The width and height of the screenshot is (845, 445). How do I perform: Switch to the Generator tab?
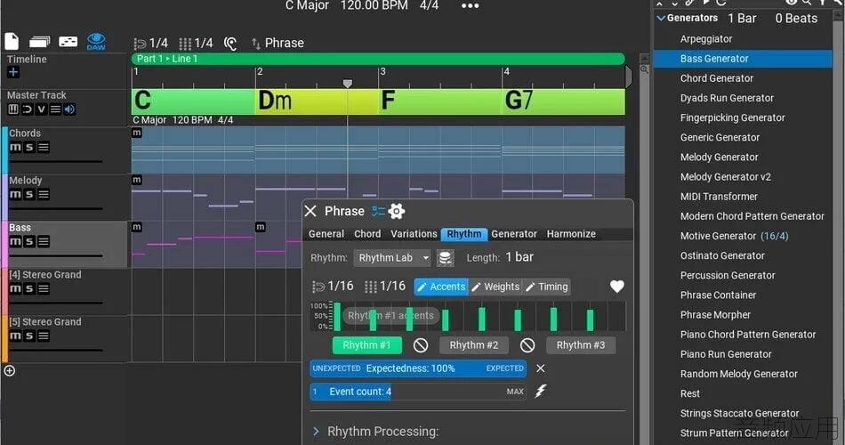[x=514, y=234]
